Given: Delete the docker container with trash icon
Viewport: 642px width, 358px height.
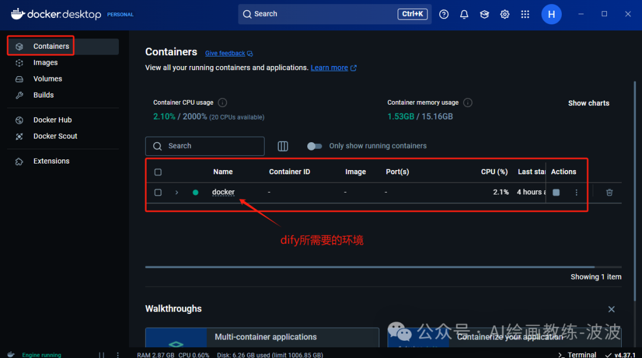Looking at the screenshot, I should click(x=609, y=193).
